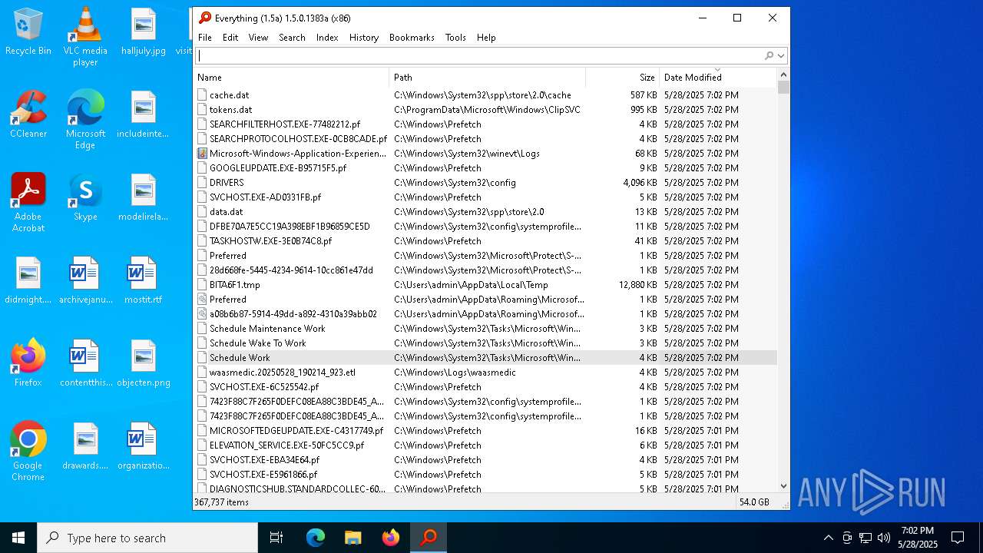Click the network tray icon
Image resolution: width=983 pixels, height=553 pixels.
tap(866, 538)
